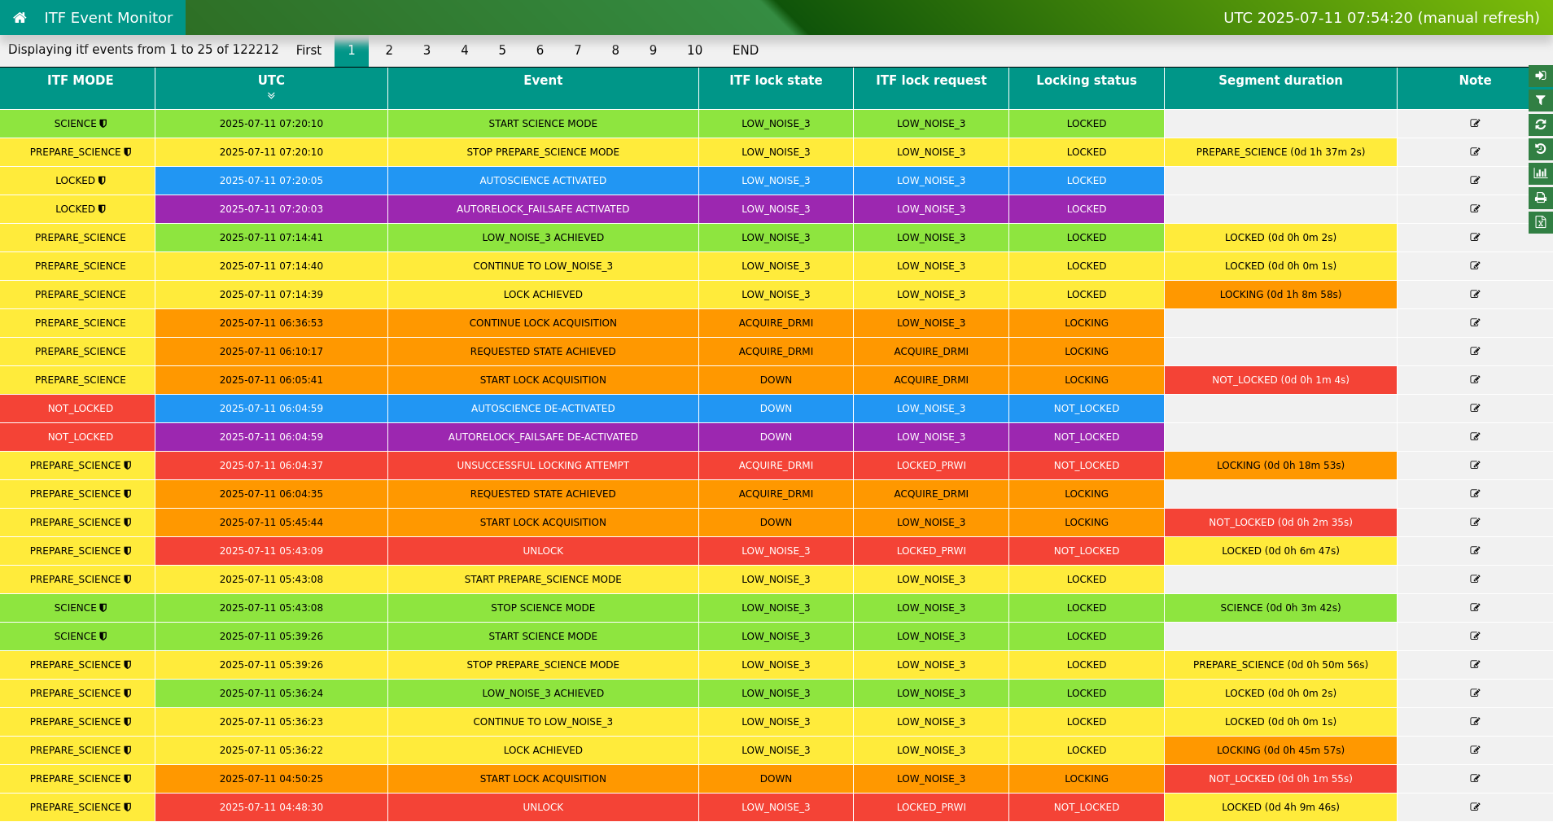Viewport: 1553px width, 822px height.
Task: Go to page 10 of events
Action: tap(694, 50)
